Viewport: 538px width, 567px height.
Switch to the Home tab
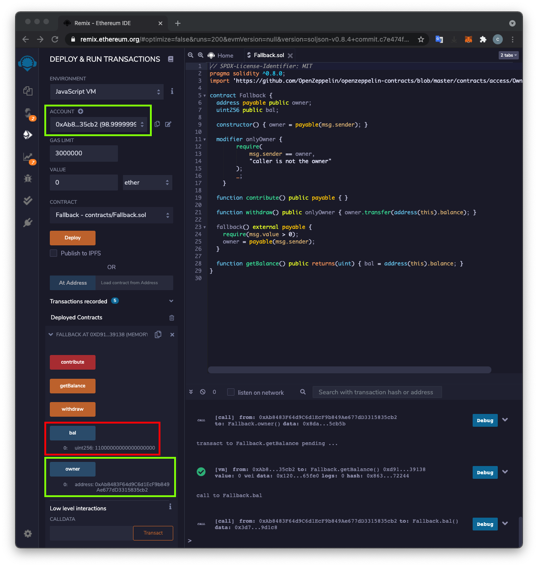click(x=221, y=55)
